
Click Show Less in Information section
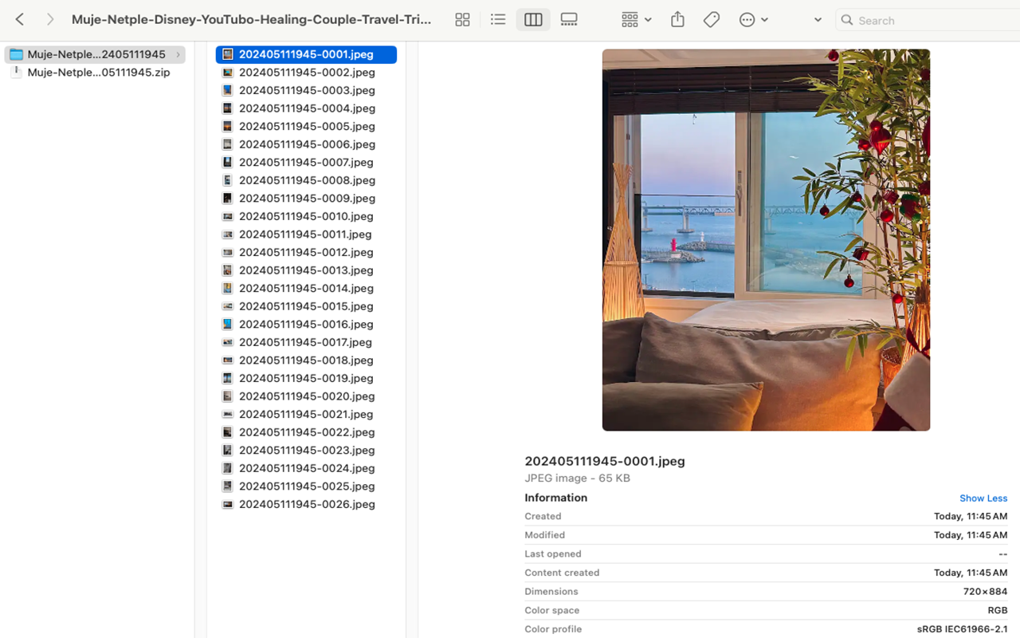point(983,498)
